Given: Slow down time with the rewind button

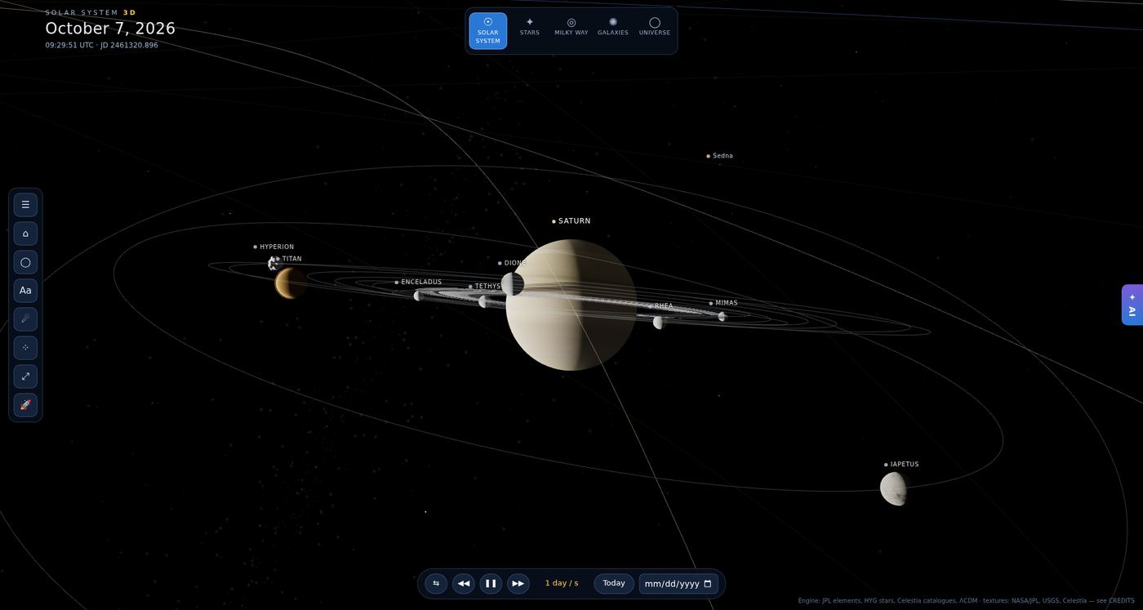Looking at the screenshot, I should (x=464, y=584).
